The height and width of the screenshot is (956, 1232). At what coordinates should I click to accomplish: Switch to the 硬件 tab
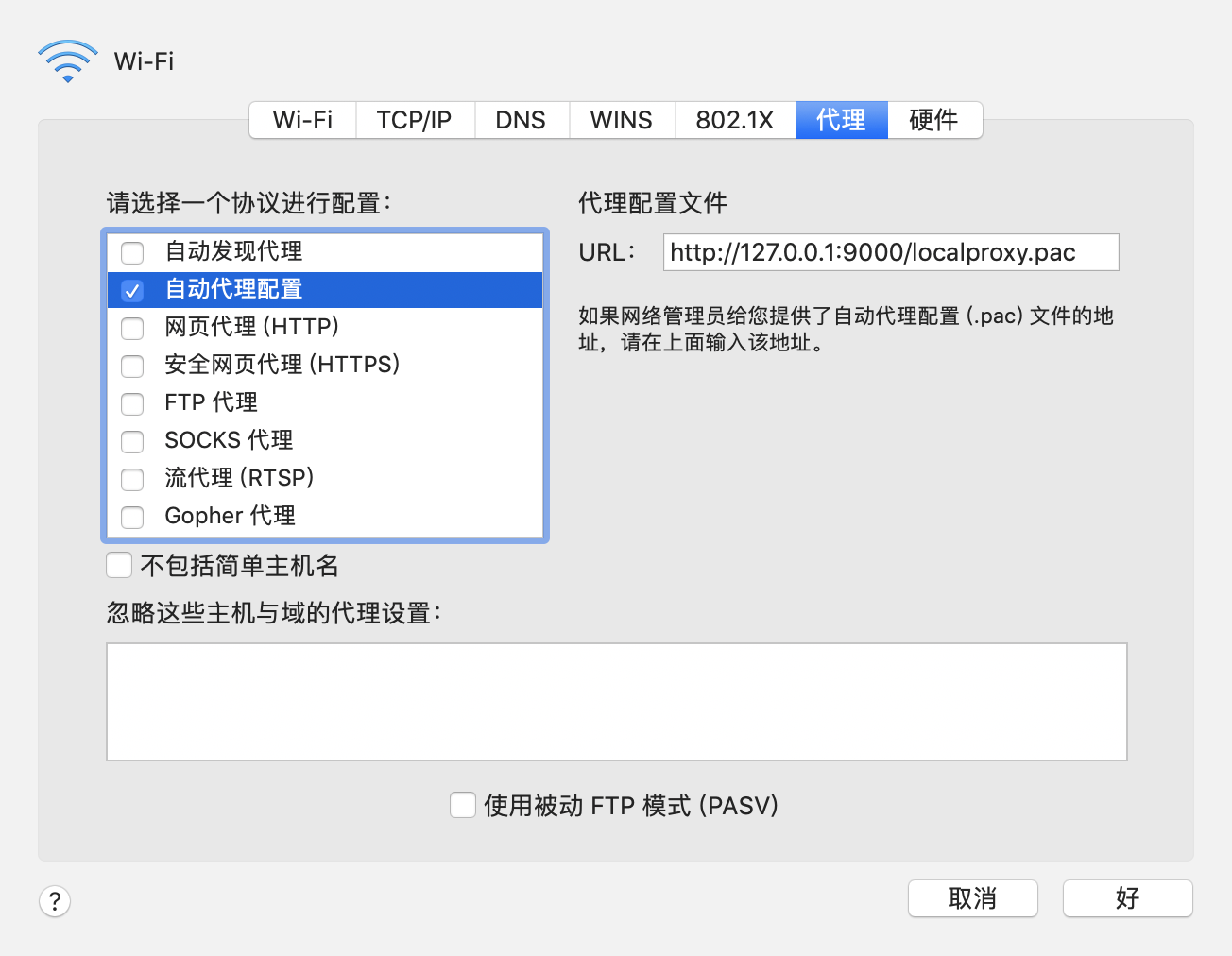934,120
